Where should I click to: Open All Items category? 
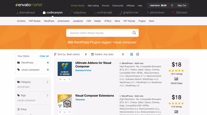click(21, 21)
